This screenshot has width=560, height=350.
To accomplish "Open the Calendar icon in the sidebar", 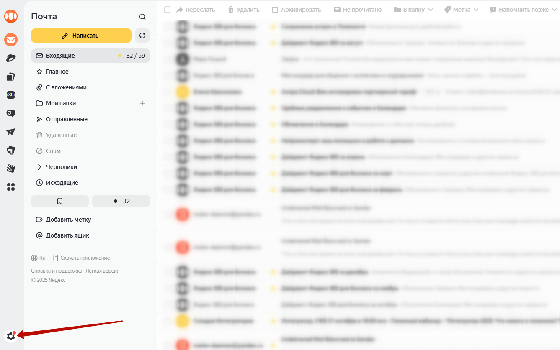I will tap(11, 95).
